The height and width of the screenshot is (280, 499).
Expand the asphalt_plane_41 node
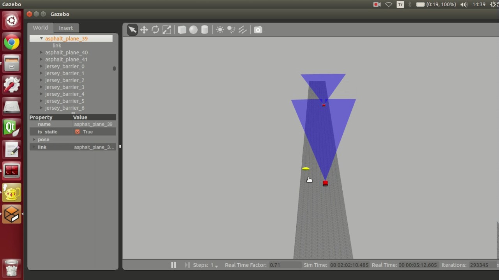pyautogui.click(x=41, y=59)
